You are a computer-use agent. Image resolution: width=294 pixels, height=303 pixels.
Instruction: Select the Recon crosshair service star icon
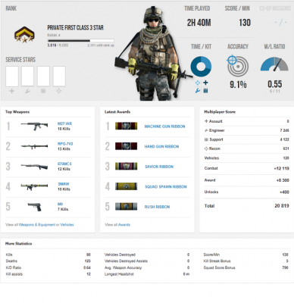click(59, 91)
